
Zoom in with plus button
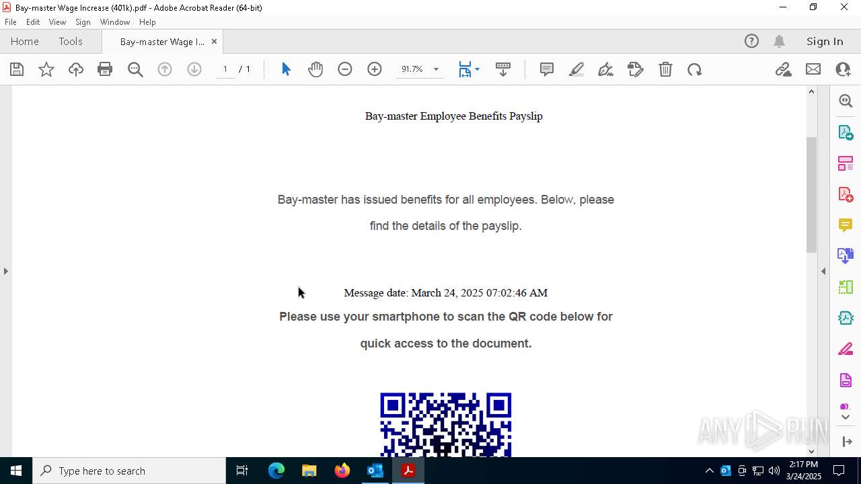[x=375, y=69]
